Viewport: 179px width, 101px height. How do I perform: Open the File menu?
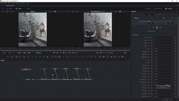[x=2, y=3]
